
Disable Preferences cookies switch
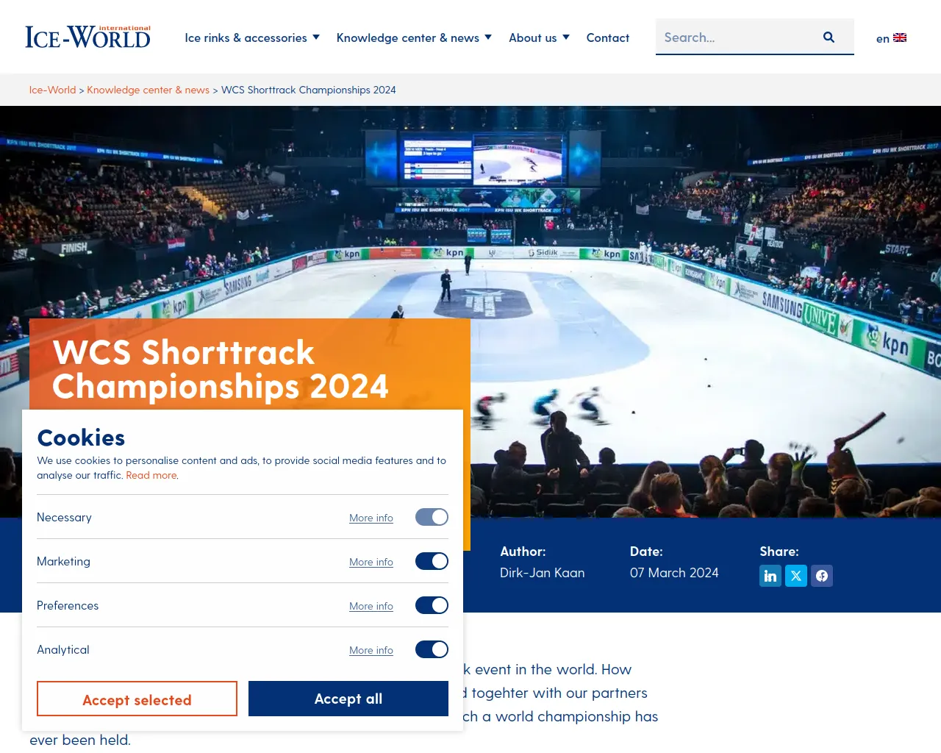(432, 605)
